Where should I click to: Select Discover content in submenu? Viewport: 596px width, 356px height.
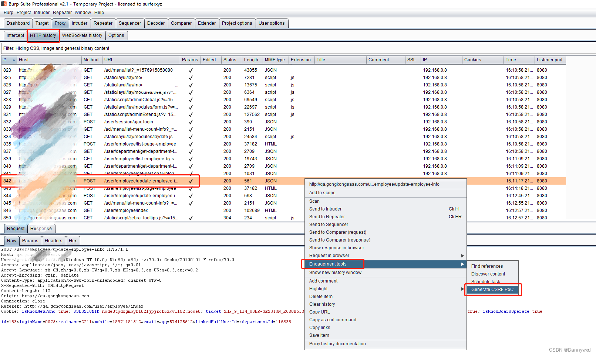tap(492, 274)
